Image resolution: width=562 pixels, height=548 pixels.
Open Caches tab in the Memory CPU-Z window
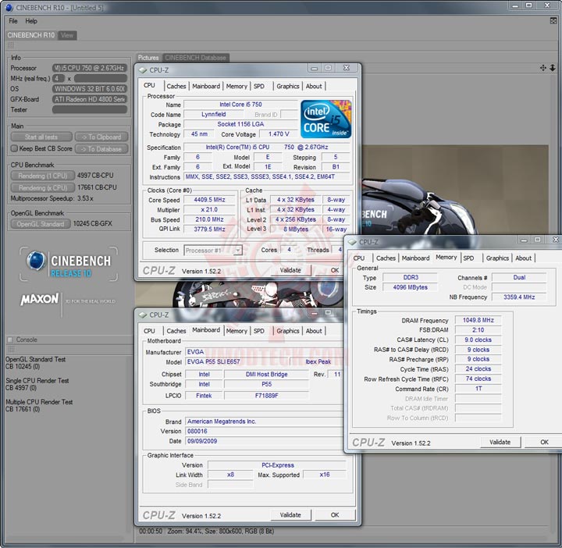pyautogui.click(x=386, y=258)
